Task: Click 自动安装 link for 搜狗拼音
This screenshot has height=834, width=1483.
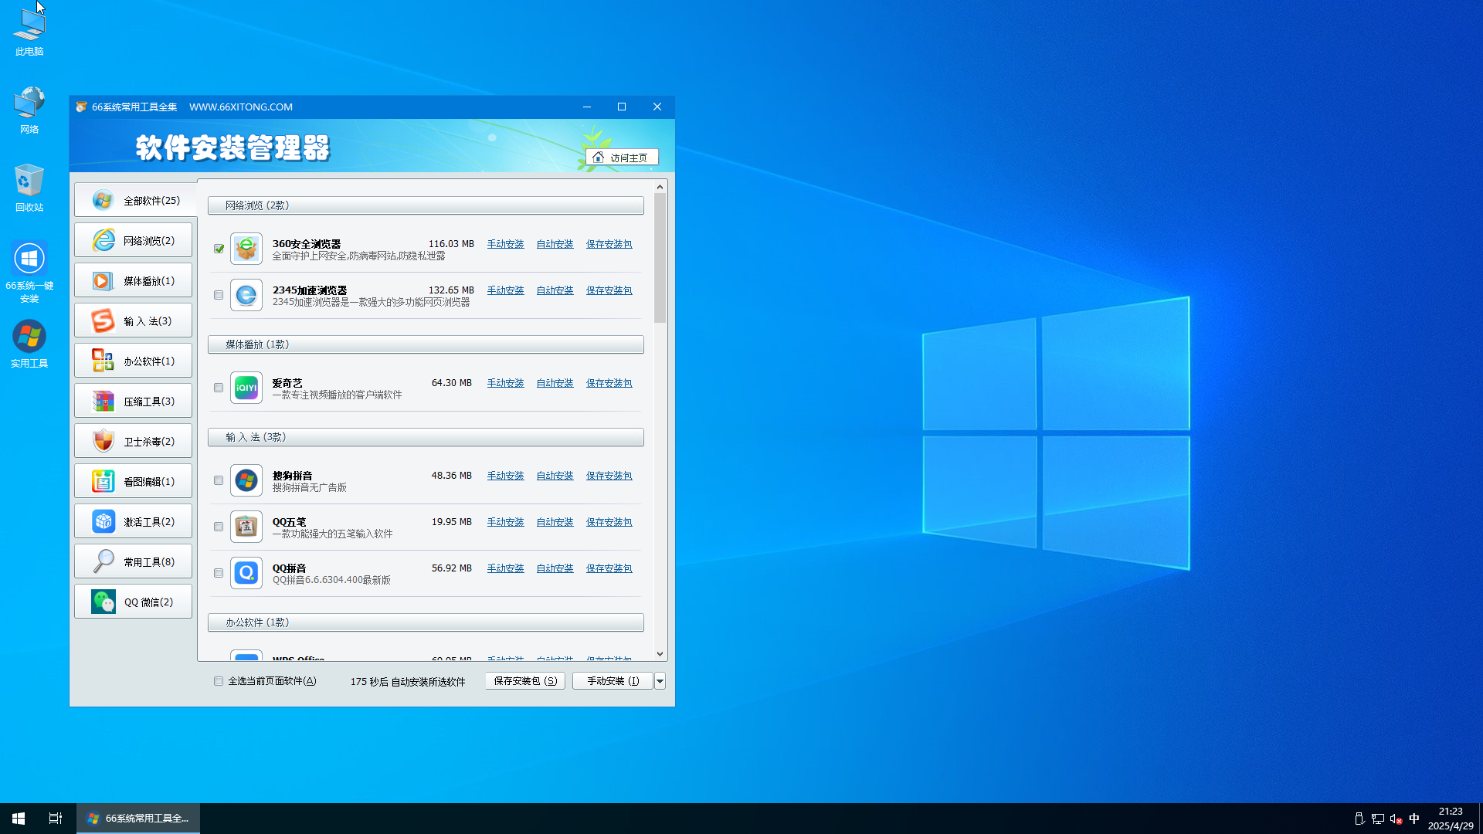Action: (x=555, y=476)
